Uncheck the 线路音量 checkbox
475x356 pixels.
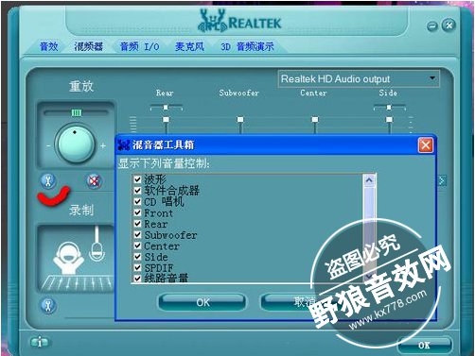pos(137,279)
